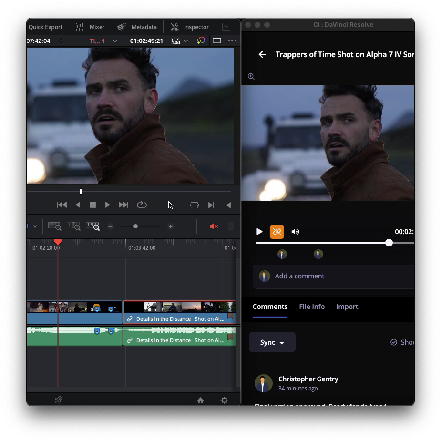Expand the proxy mode dropdown arrow
The height and width of the screenshot is (441, 441).
[x=185, y=41]
